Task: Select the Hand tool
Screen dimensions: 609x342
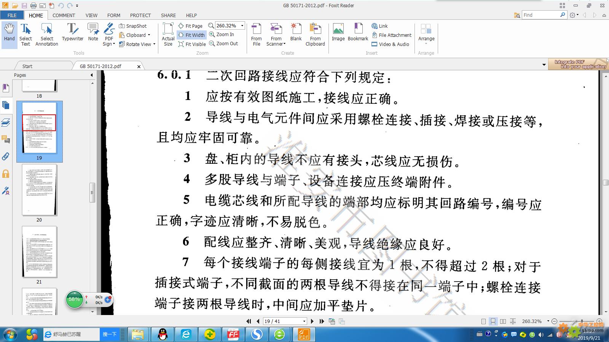Action: pyautogui.click(x=9, y=35)
